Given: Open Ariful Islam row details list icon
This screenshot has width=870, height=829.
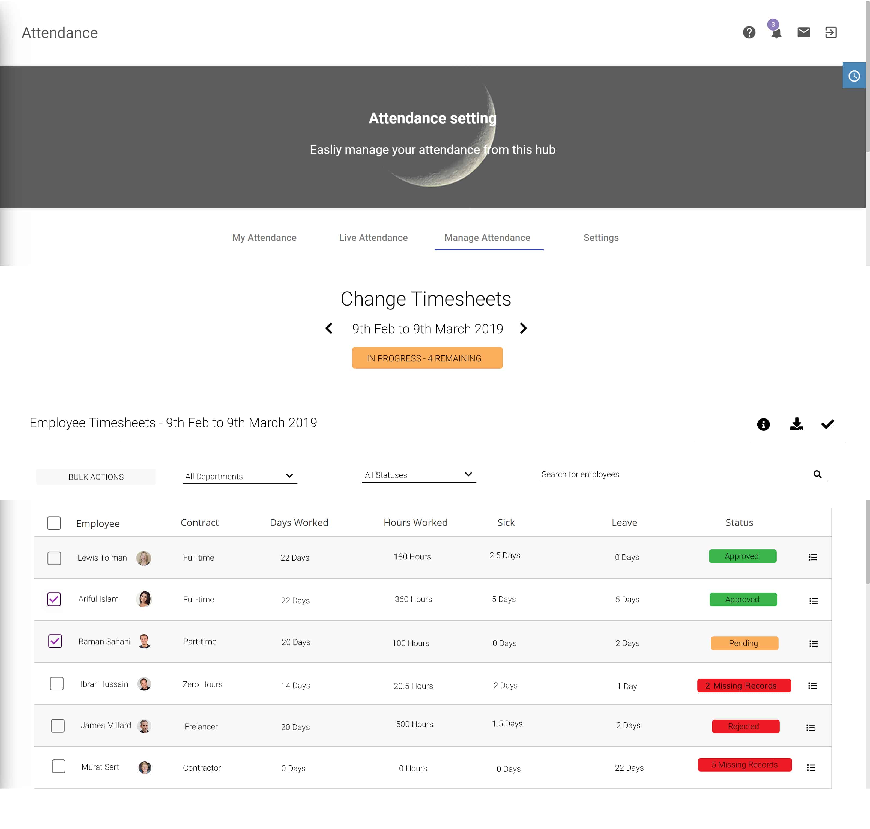Looking at the screenshot, I should click(813, 601).
